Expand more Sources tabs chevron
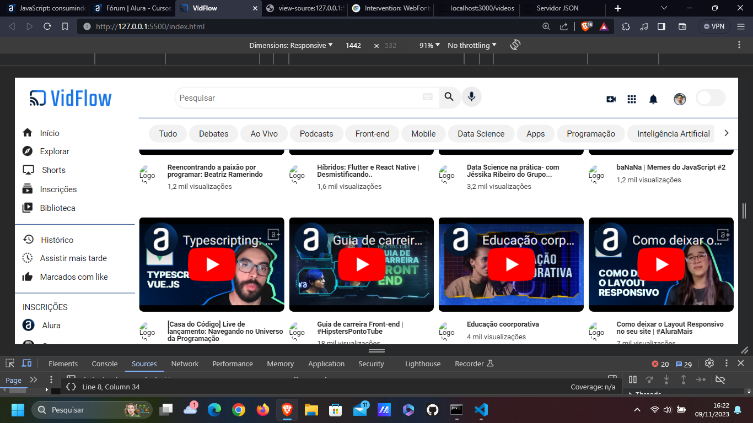The width and height of the screenshot is (753, 423). pyautogui.click(x=34, y=379)
